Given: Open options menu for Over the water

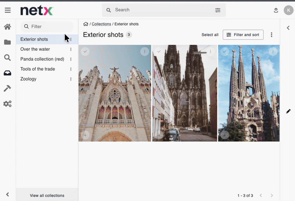Looking at the screenshot, I should 71,49.
